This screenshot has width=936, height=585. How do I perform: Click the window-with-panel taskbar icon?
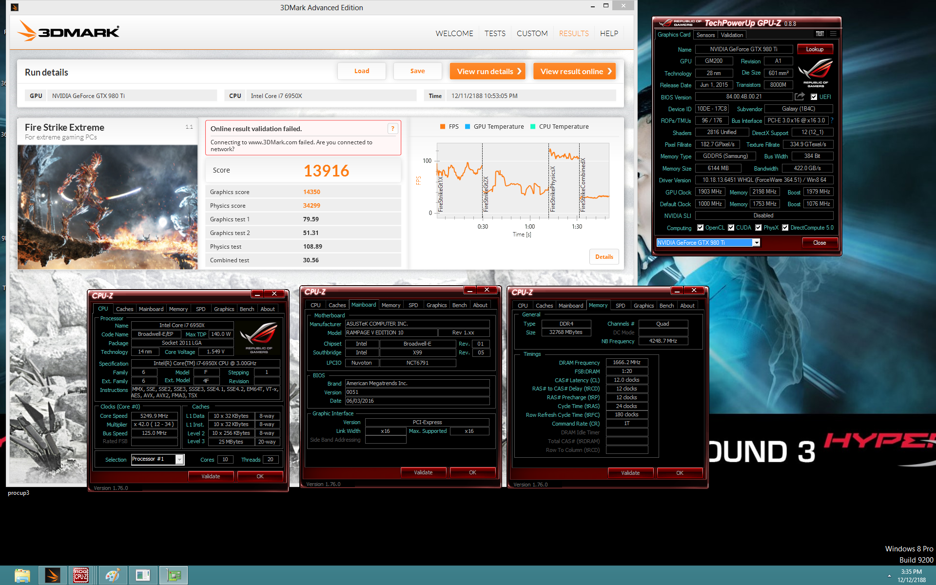click(x=143, y=575)
